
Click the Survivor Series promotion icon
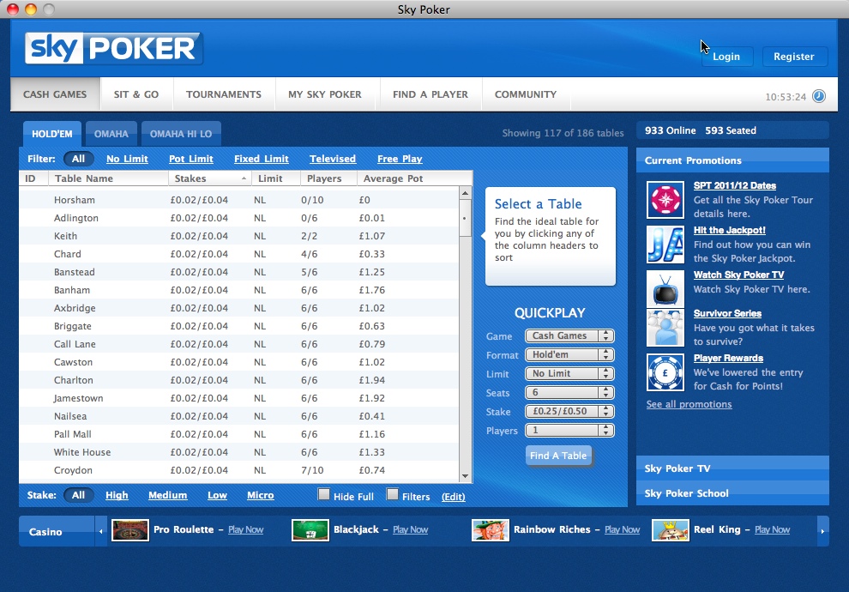tap(665, 327)
